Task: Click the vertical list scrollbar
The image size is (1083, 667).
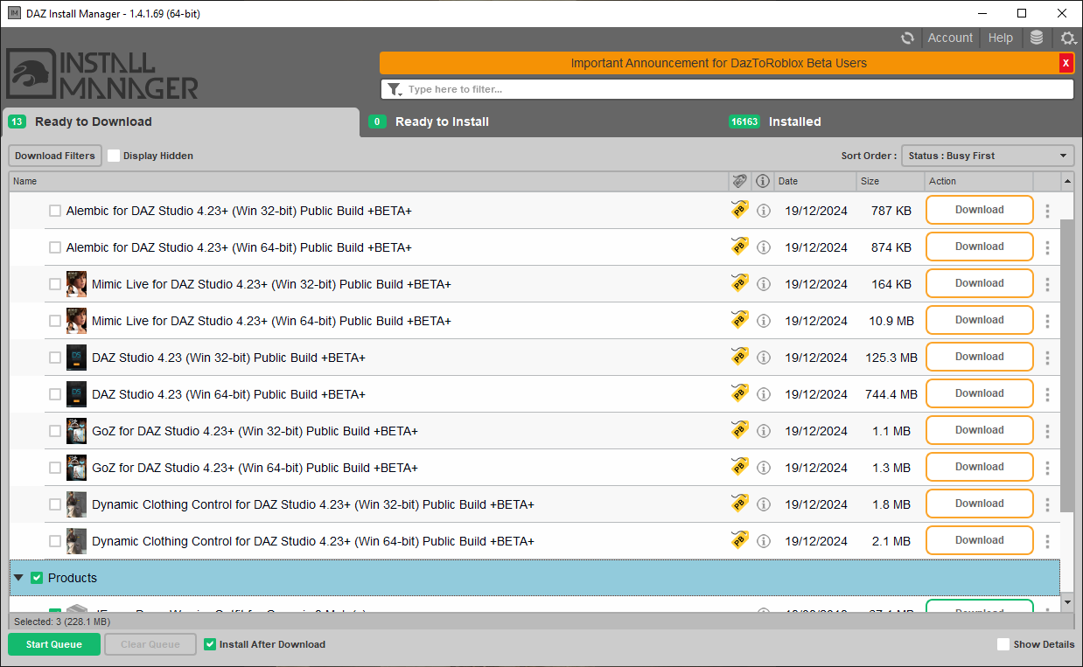Action: coord(1067,365)
